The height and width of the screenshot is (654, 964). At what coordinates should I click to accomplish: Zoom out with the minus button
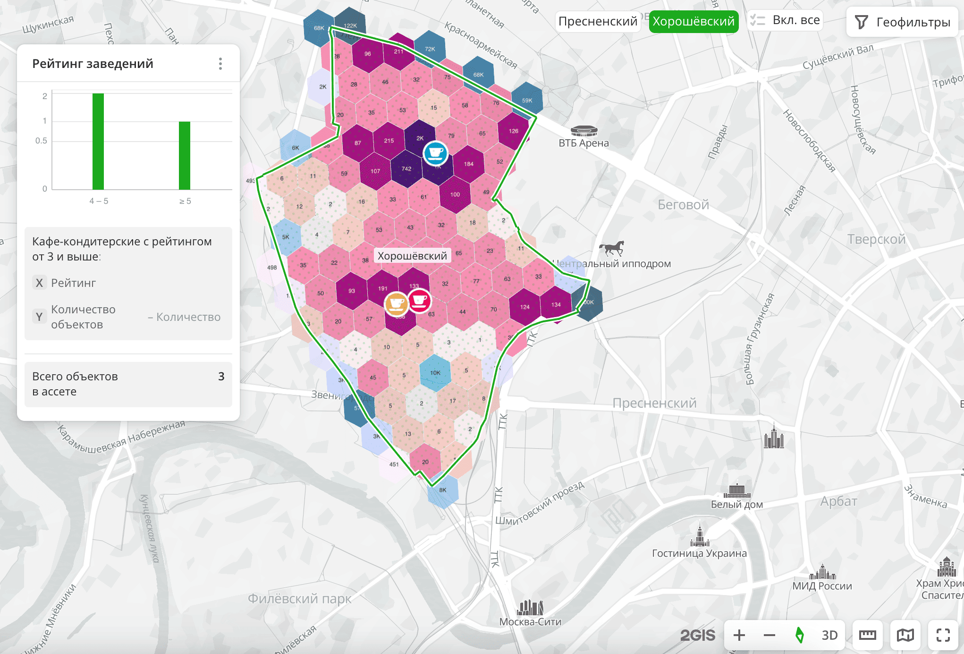click(770, 635)
